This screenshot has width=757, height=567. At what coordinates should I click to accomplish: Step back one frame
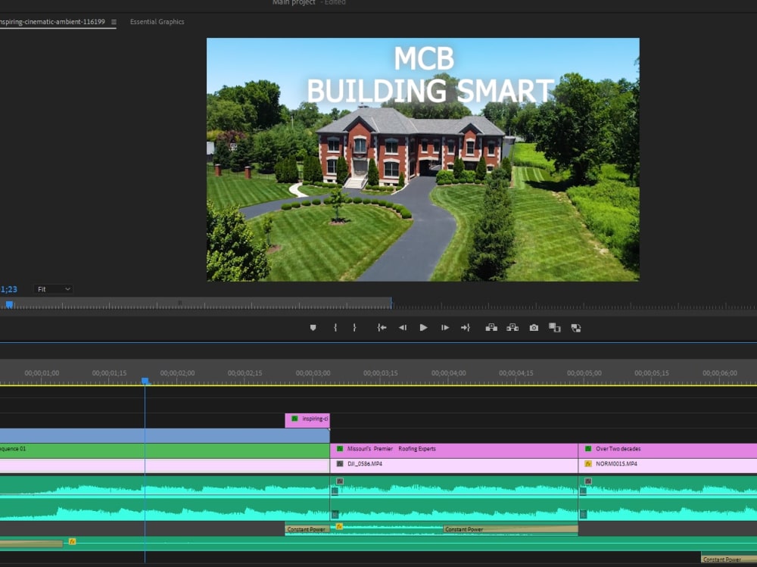point(402,328)
